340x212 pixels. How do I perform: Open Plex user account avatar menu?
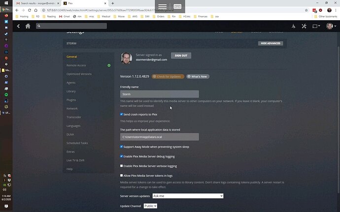click(x=331, y=26)
